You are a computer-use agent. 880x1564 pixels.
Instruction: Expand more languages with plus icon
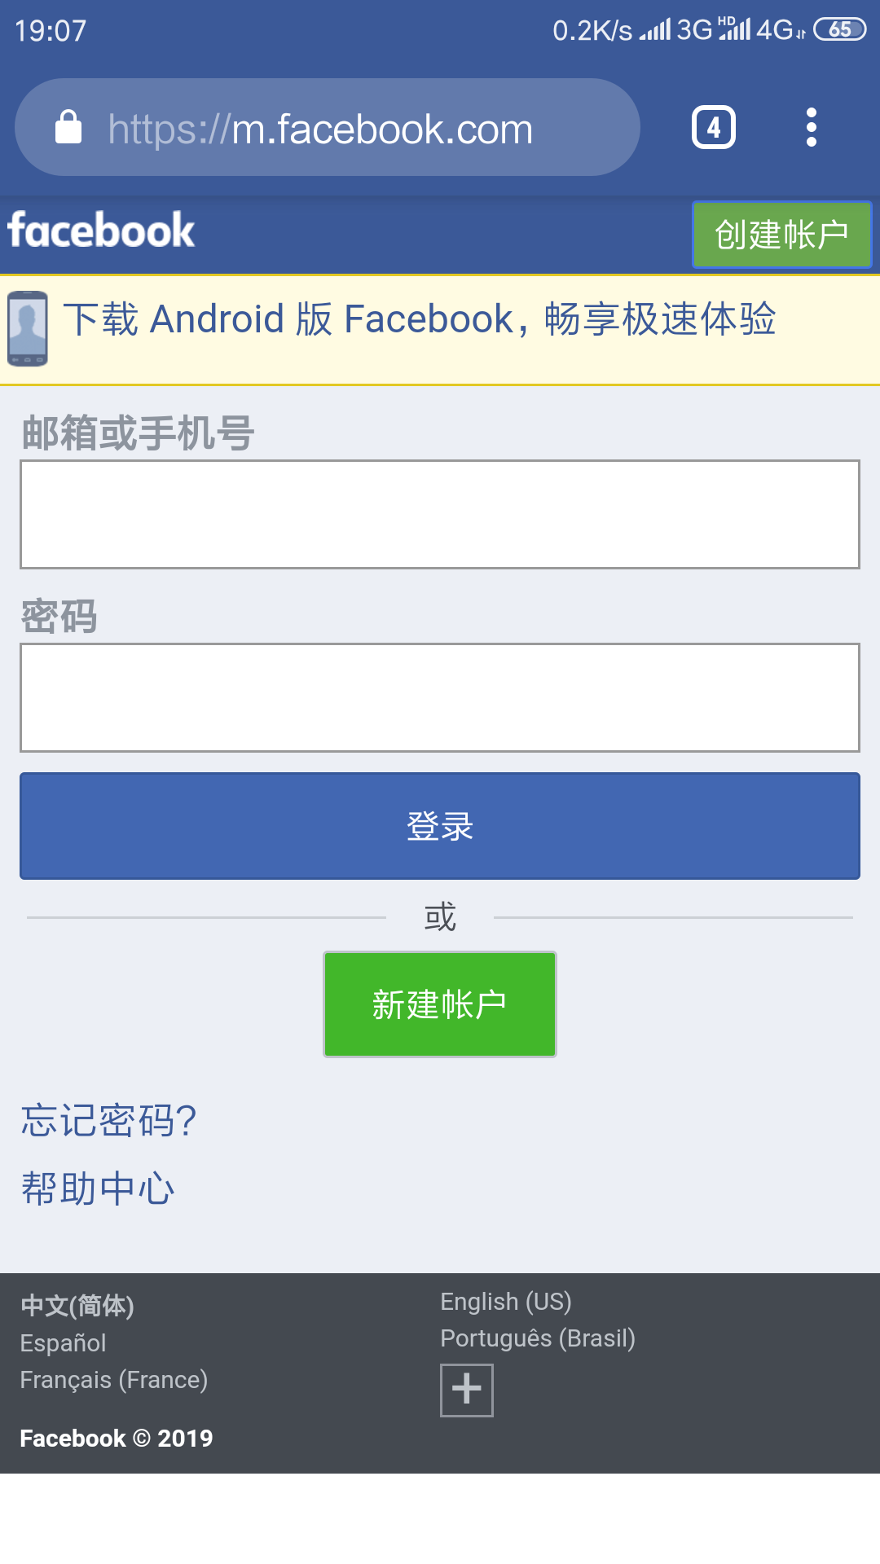click(x=466, y=1390)
